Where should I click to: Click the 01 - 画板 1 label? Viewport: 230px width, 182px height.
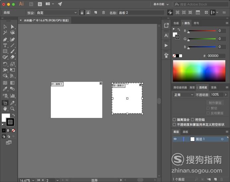(57, 84)
